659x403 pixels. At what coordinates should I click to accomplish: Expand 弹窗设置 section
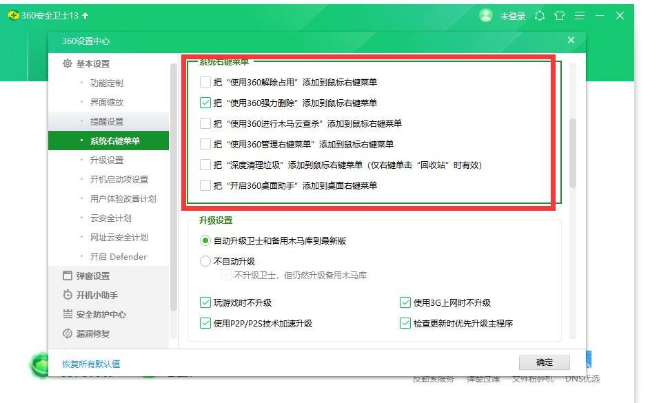[108, 276]
